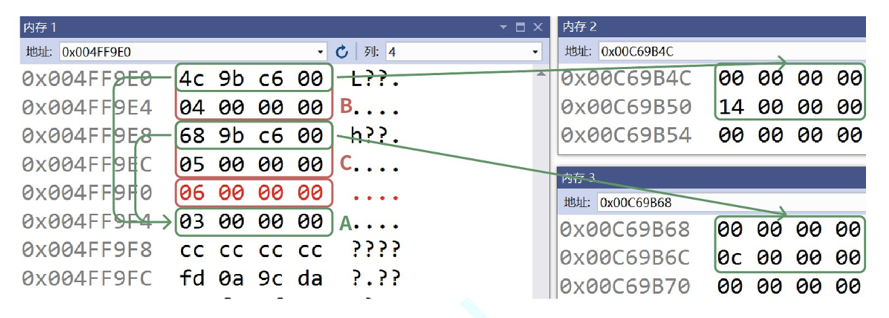The height and width of the screenshot is (318, 889).
Task: Open the window position dropdown arrow in 内存 1 title bar
Action: 503,28
